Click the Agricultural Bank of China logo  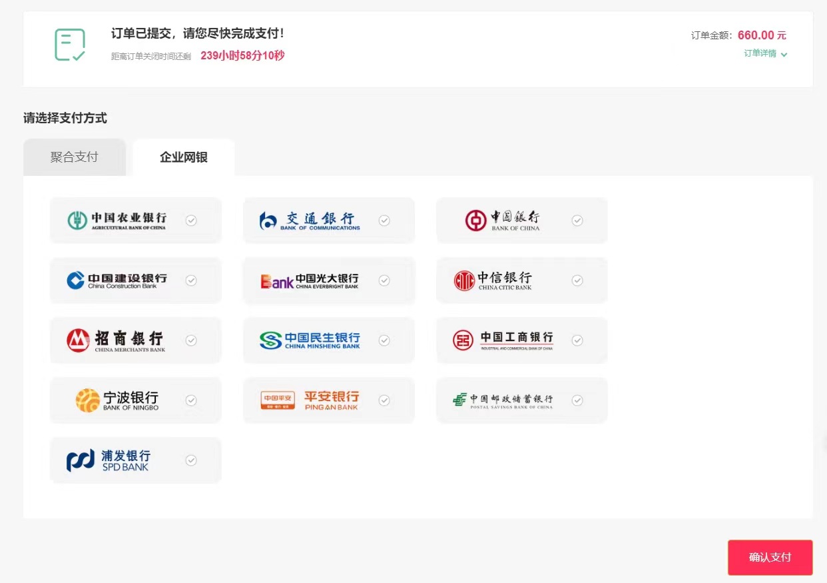pyautogui.click(x=117, y=221)
